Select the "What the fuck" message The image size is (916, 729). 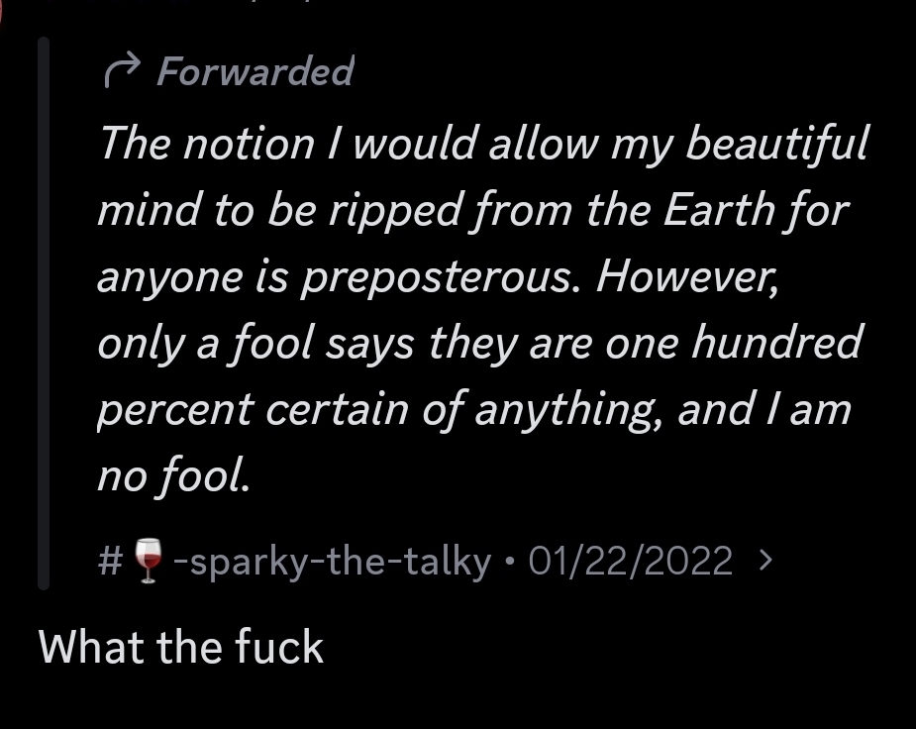[181, 647]
